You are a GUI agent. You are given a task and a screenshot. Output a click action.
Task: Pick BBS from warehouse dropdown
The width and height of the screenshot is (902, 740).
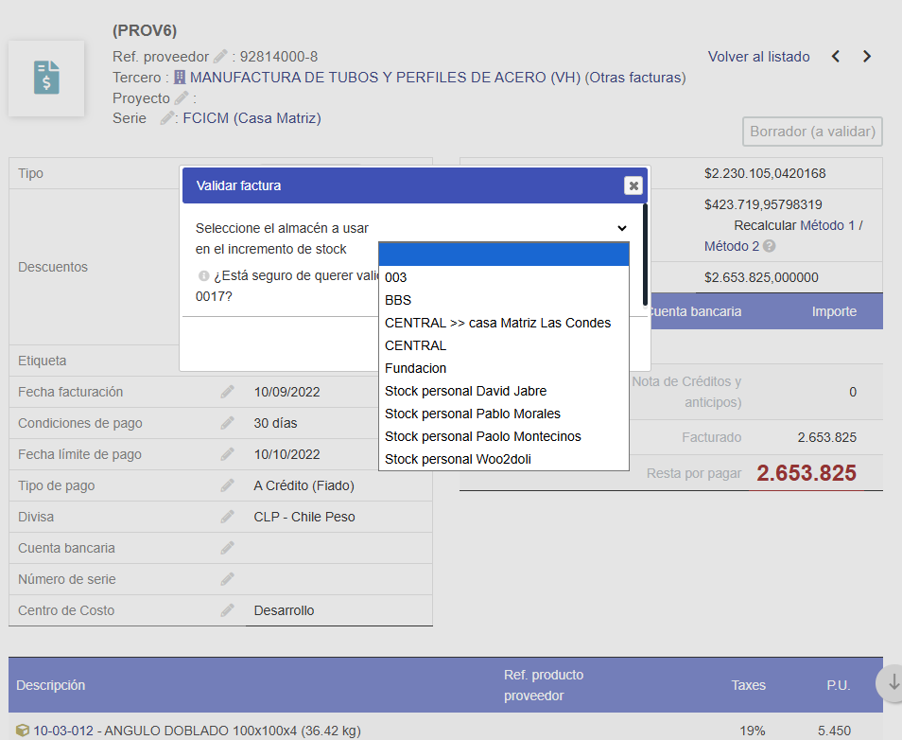pyautogui.click(x=398, y=300)
